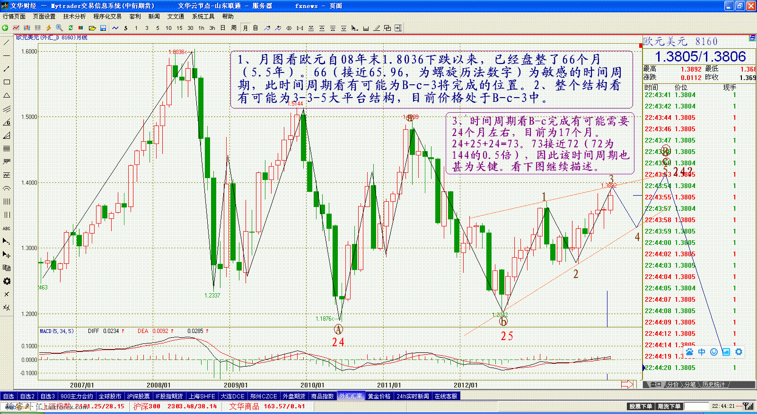Switch chart to 5-minute period
This screenshot has height=414, width=757.
coord(158,28)
